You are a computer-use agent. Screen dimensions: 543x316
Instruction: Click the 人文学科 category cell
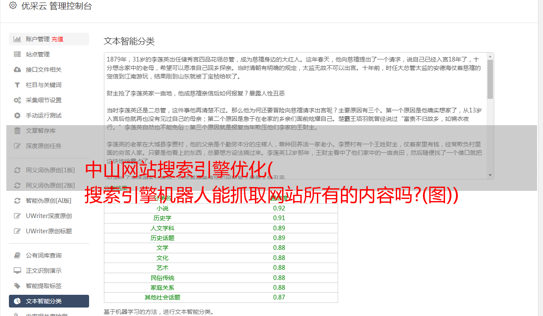(162, 228)
